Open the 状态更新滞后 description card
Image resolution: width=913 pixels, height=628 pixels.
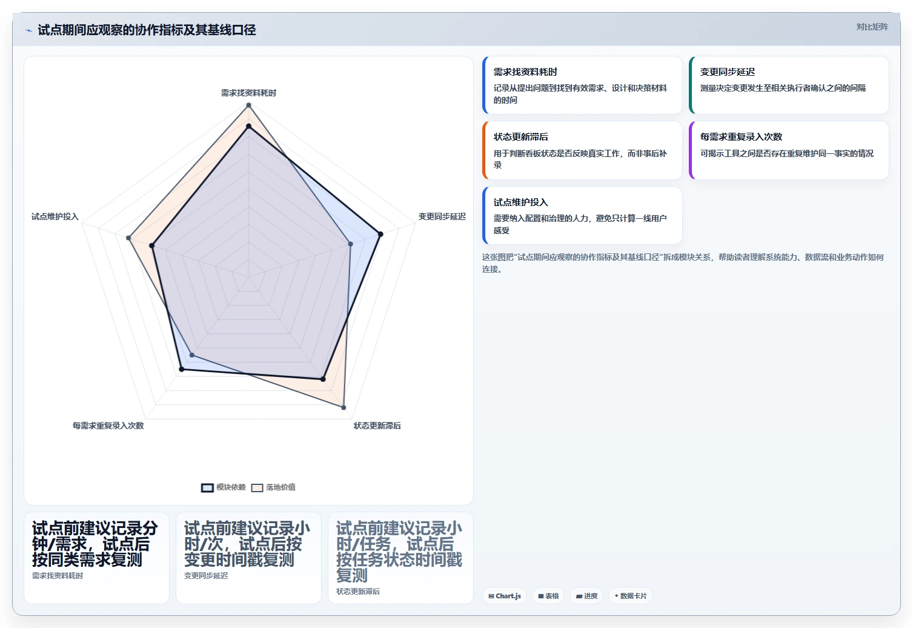582,150
